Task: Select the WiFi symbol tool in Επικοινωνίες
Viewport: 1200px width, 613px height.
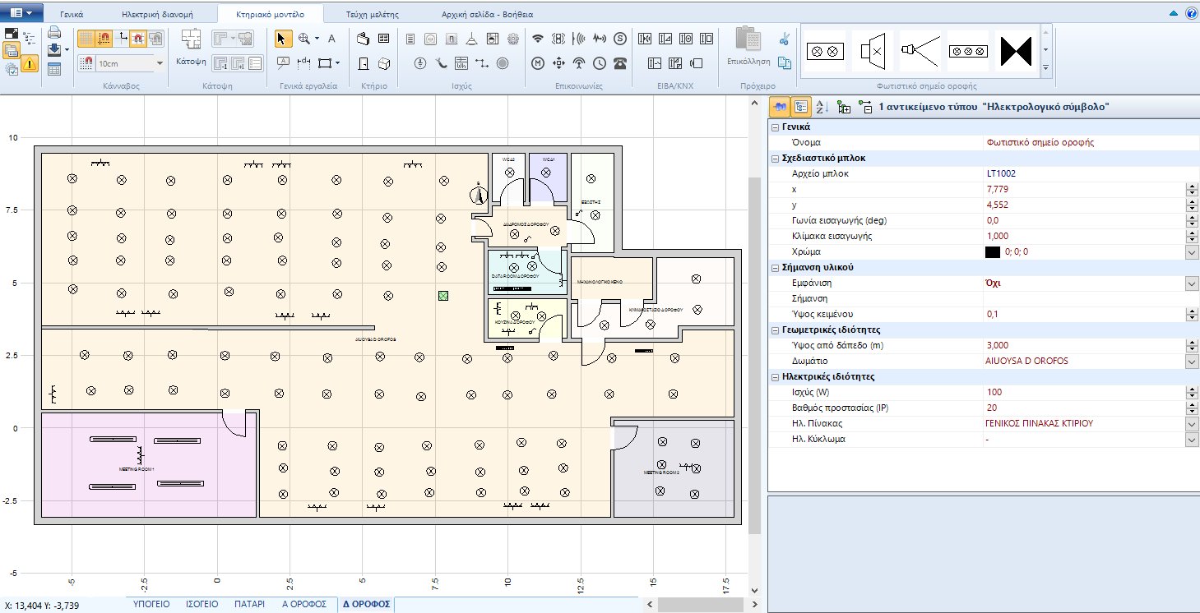Action: (538, 39)
